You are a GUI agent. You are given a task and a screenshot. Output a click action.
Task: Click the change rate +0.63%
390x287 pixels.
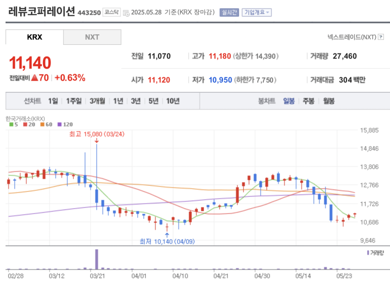70,78
